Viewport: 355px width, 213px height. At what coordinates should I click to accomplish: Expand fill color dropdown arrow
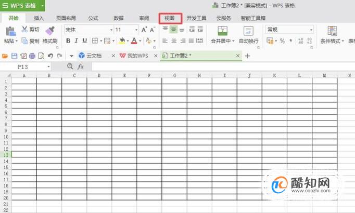coord(128,41)
